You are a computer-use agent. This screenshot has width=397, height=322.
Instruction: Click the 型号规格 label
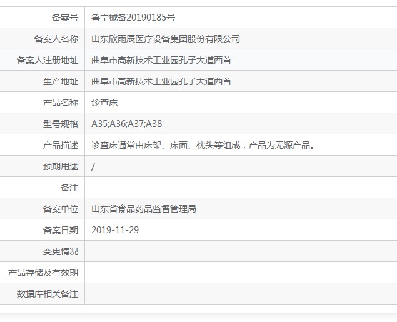point(61,124)
